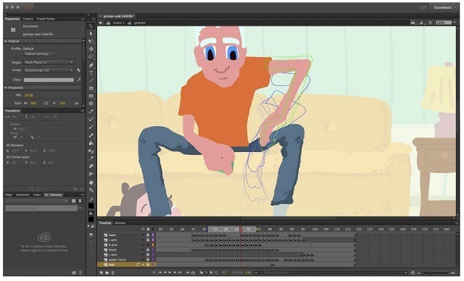The height and width of the screenshot is (281, 464).
Task: Click the stroke color swatch in toolbar
Action: coord(91,206)
